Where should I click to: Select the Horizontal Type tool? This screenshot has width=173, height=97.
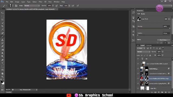coord(2,63)
